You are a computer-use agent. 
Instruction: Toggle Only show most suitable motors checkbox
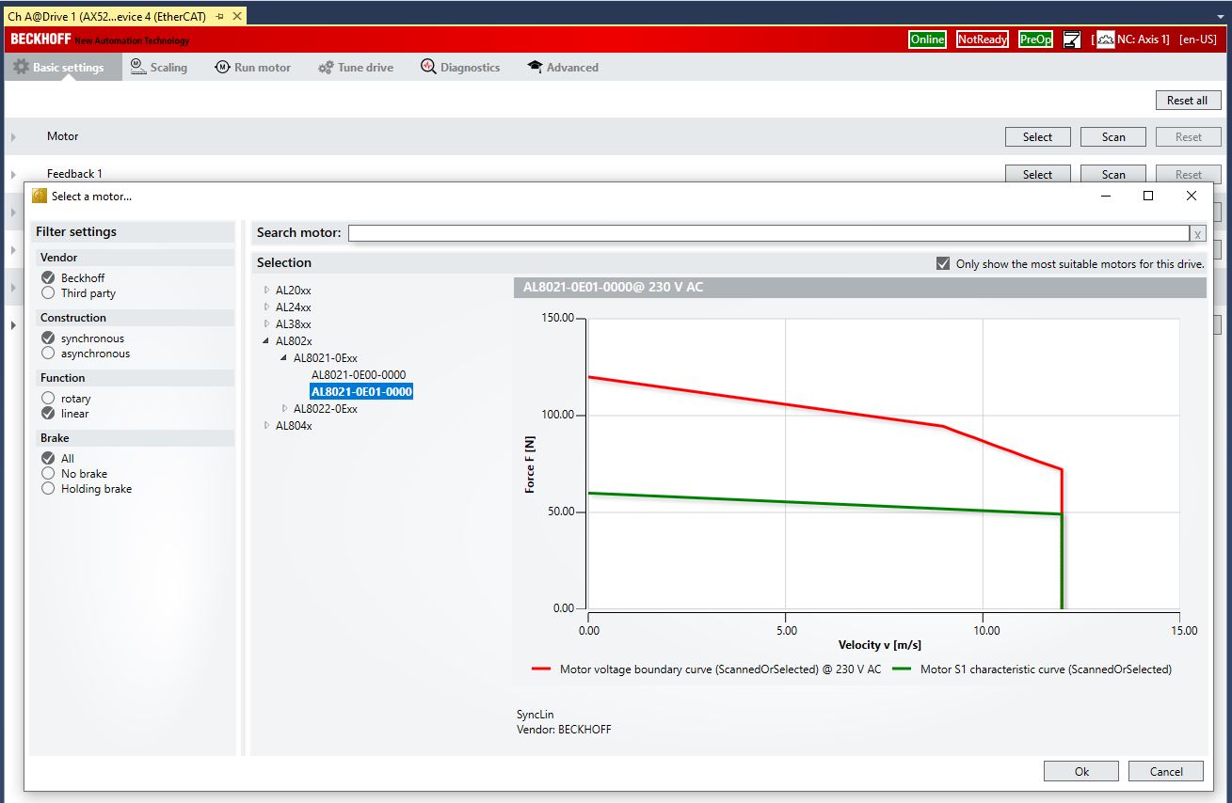pos(943,263)
